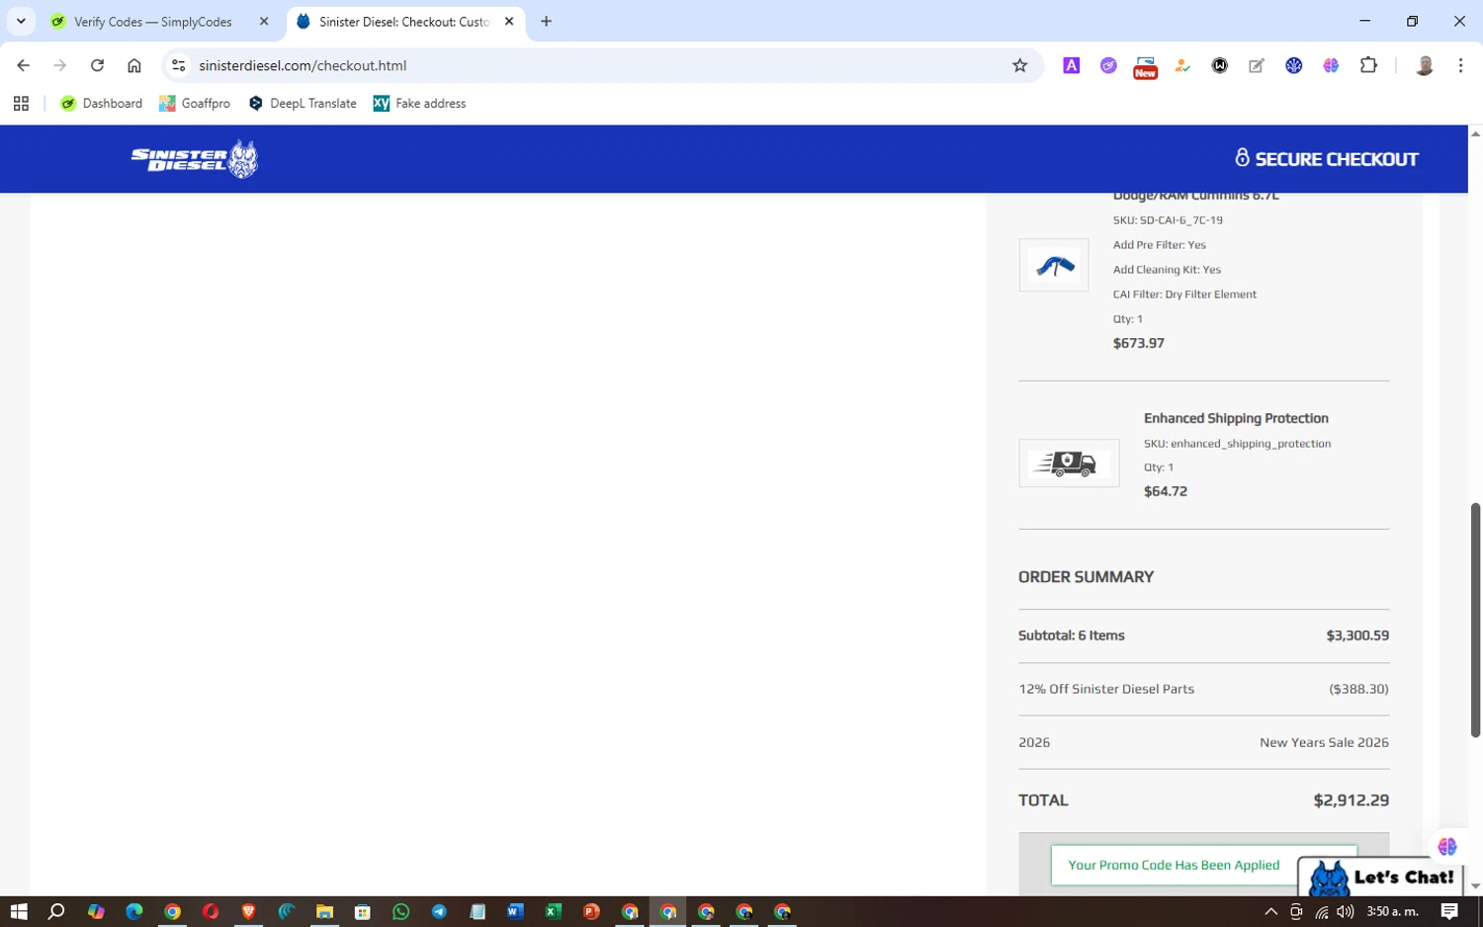Image resolution: width=1483 pixels, height=927 pixels.
Task: Open the Chrome profile avatar
Action: tap(1424, 65)
